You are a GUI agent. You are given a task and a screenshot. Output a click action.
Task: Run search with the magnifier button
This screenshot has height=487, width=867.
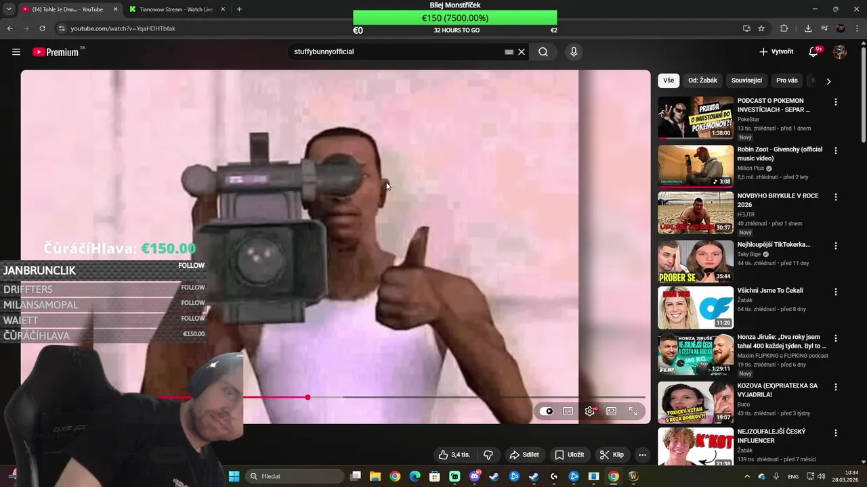point(543,52)
